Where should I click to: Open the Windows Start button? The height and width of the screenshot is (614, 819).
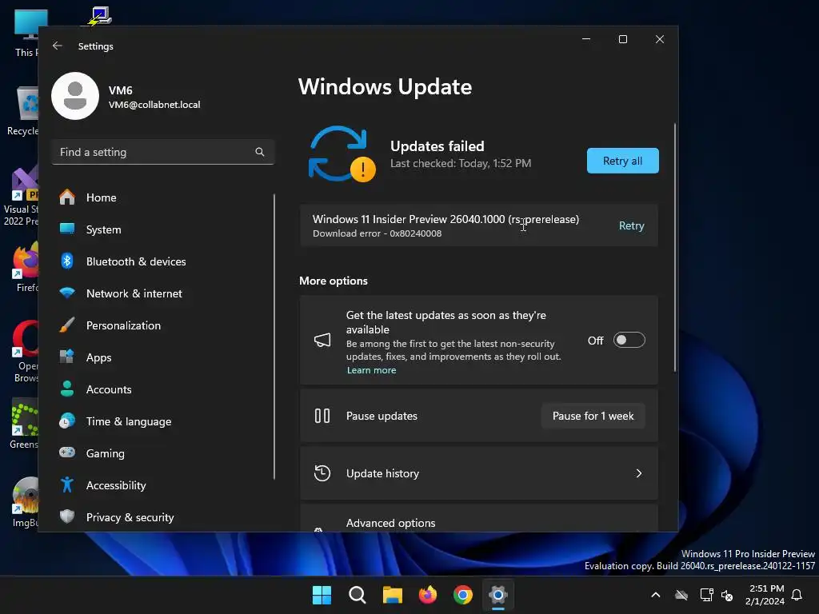click(x=322, y=595)
